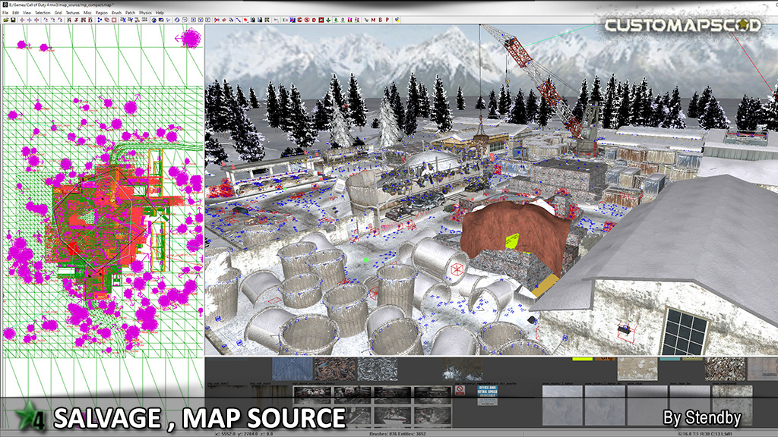The height and width of the screenshot is (437, 778).
Task: Open the Misc menu
Action: 87,12
